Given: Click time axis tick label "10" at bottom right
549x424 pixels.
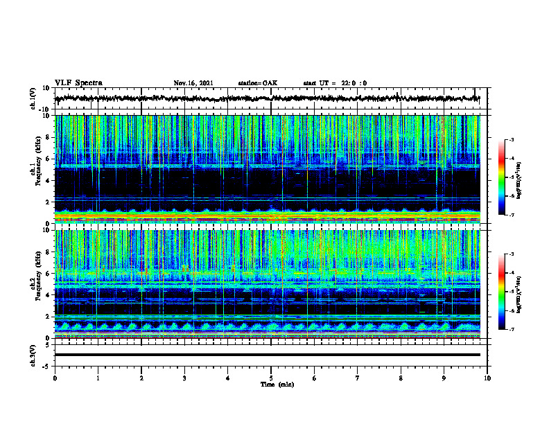Looking at the screenshot, I should (x=487, y=378).
